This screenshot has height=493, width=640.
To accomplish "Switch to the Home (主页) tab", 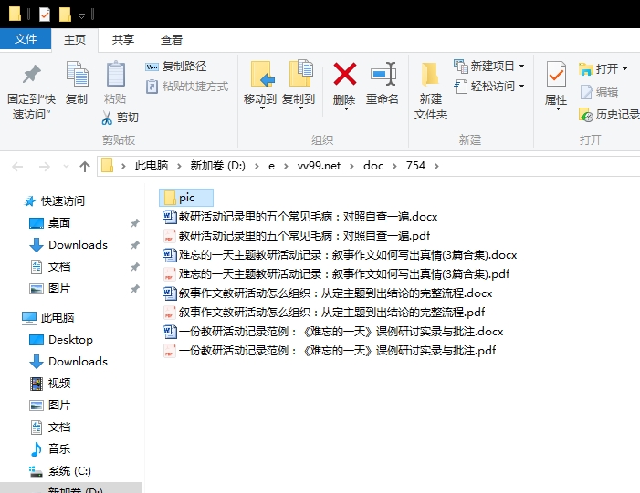I will tap(75, 39).
